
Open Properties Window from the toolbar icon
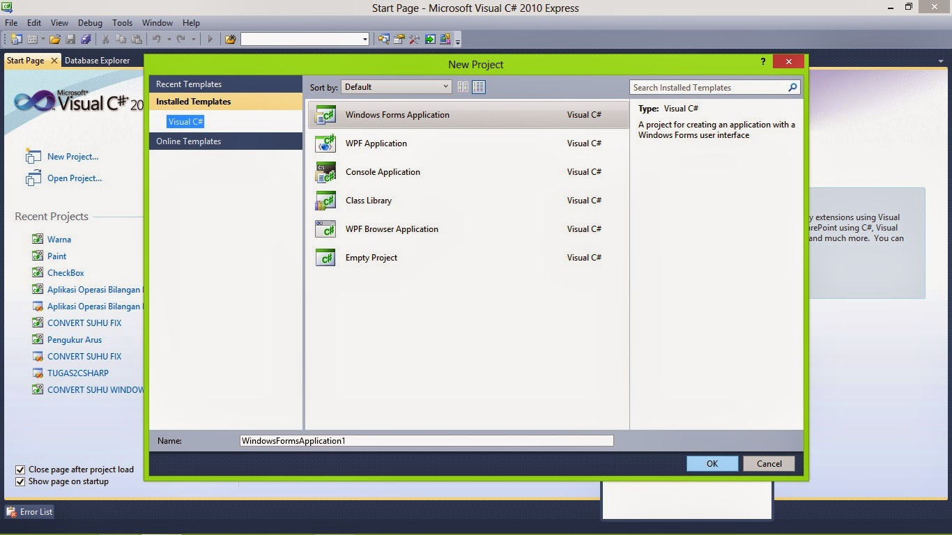[399, 39]
